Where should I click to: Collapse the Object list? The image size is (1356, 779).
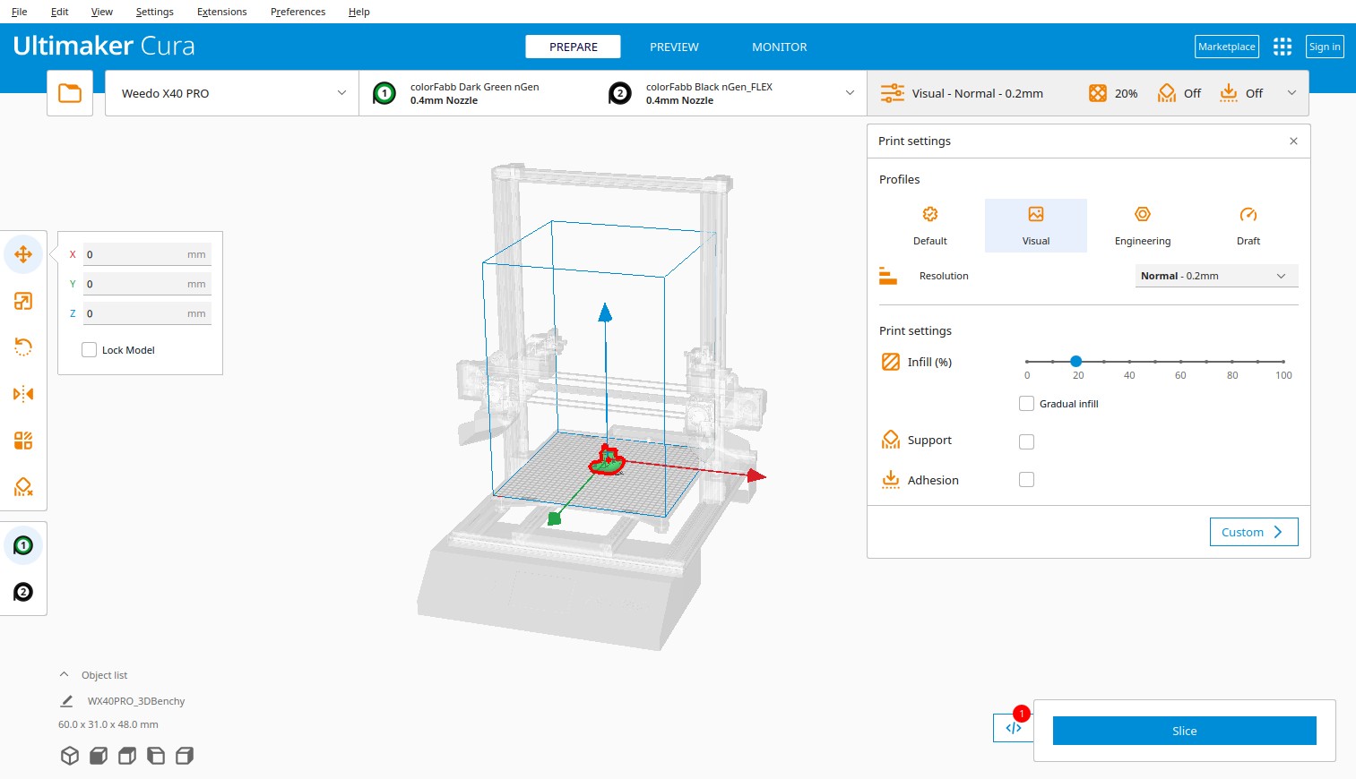tap(64, 674)
